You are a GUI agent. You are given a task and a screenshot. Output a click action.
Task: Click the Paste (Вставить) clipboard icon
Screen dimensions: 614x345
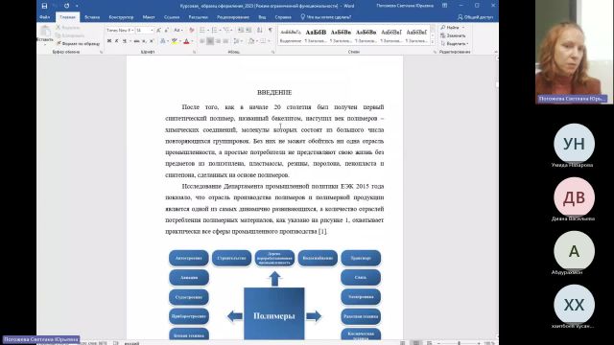tap(45, 34)
